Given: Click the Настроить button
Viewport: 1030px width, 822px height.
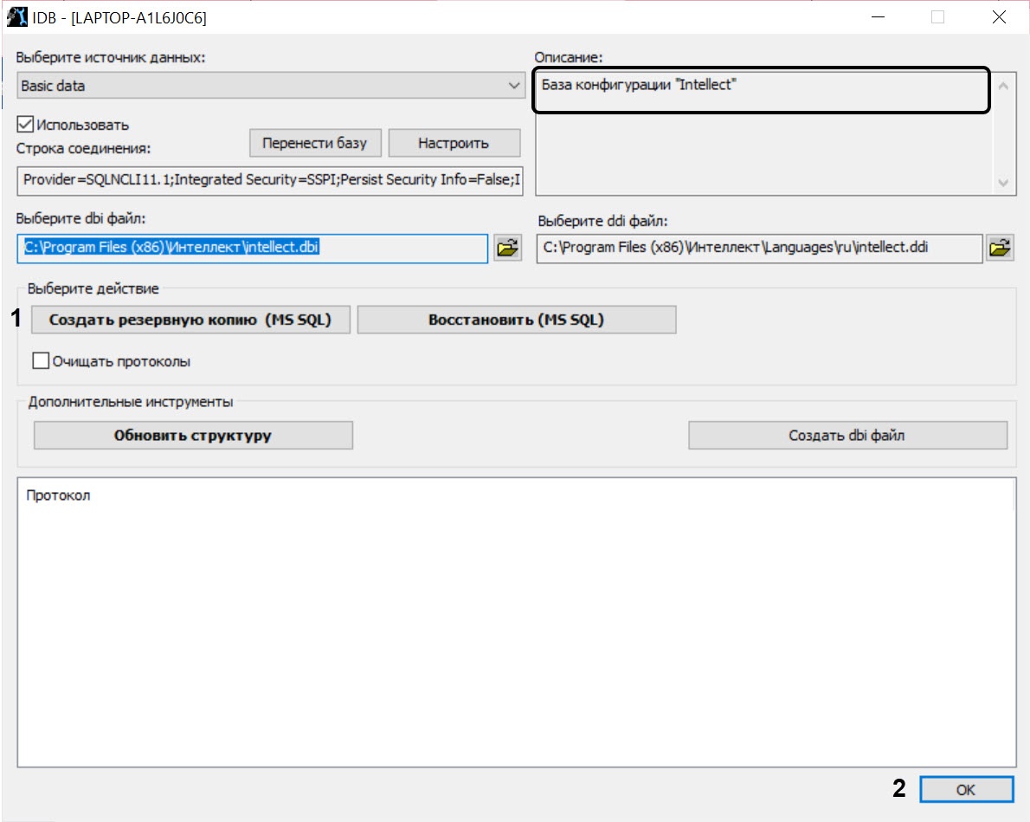Looking at the screenshot, I should tap(454, 143).
